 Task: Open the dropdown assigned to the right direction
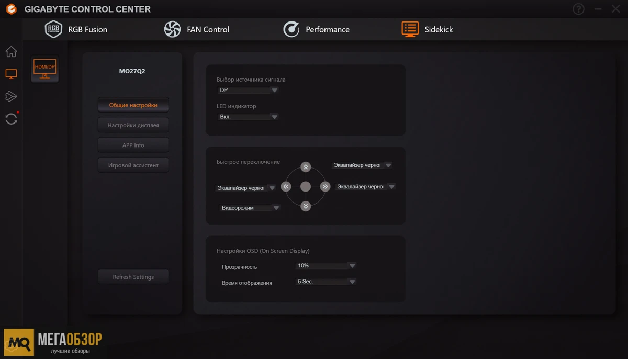[x=365, y=187]
